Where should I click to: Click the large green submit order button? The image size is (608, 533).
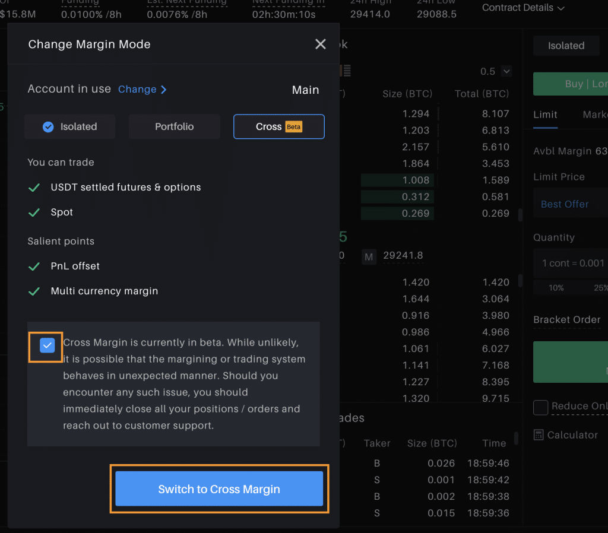[571, 362]
